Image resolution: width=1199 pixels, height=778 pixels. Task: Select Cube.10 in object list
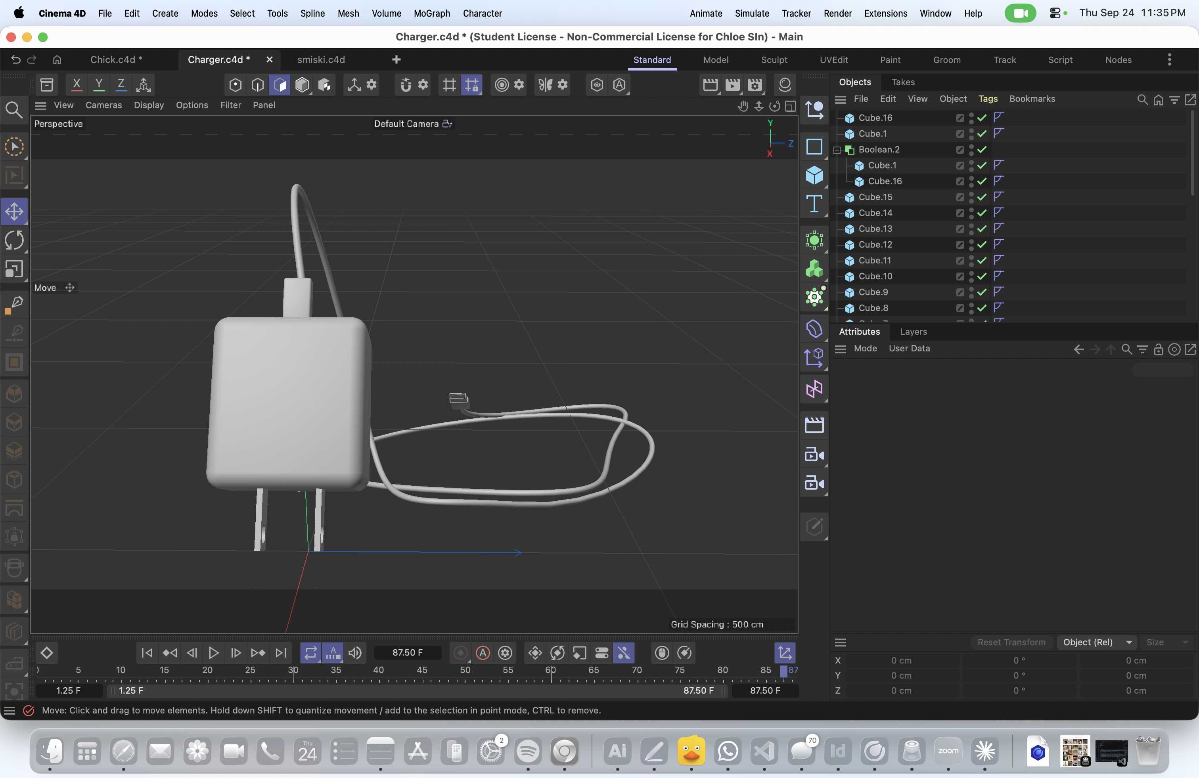(x=875, y=276)
